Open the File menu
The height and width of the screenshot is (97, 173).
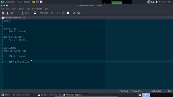pos(2,9)
